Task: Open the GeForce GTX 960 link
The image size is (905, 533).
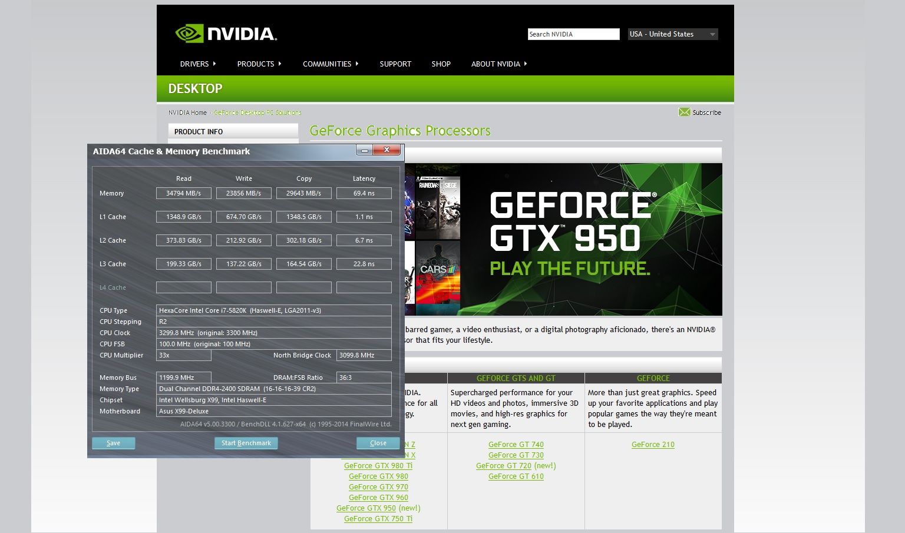Action: pos(378,497)
